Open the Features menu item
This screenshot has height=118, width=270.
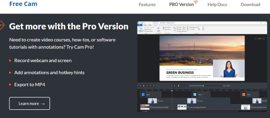[x=147, y=4]
